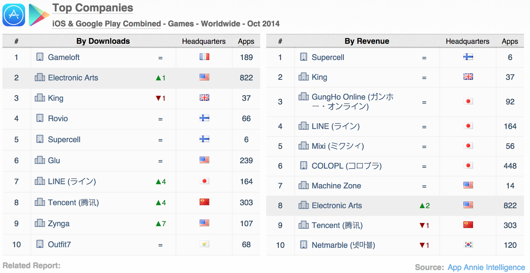The image size is (530, 273).
Task: Click apps count 448 for COLOPL
Action: (510, 166)
